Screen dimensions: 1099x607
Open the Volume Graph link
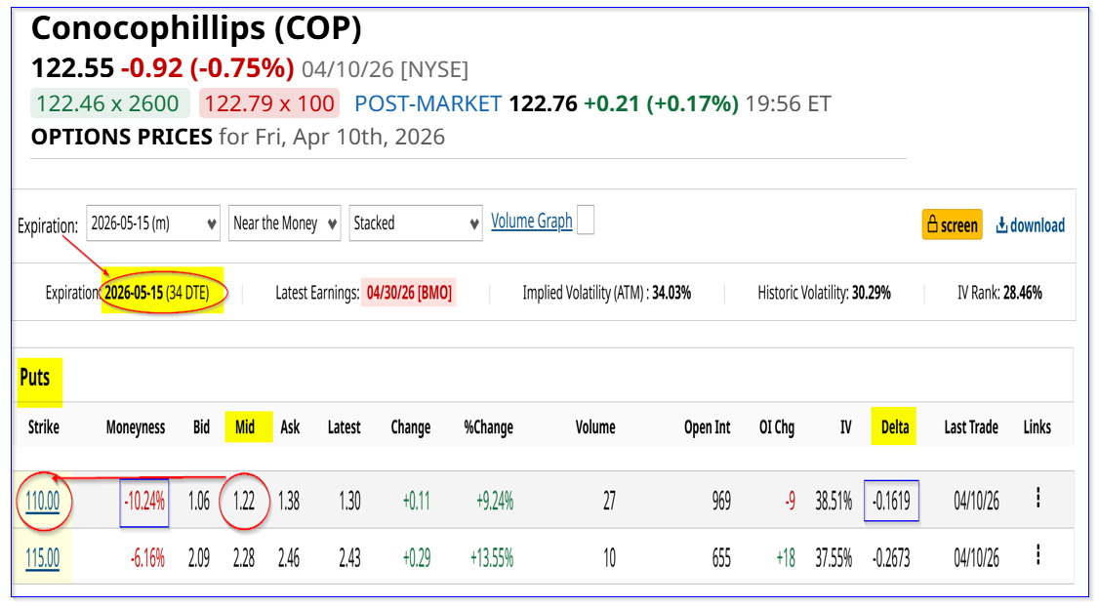click(531, 222)
